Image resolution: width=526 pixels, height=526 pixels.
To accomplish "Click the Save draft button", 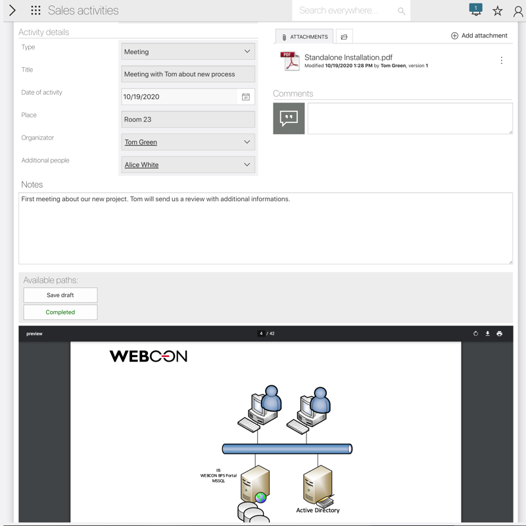I will 60,295.
